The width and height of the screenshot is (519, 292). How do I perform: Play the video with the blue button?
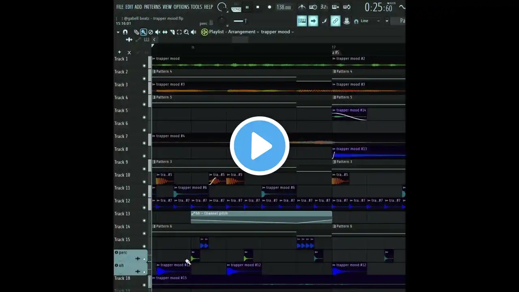[x=259, y=146]
